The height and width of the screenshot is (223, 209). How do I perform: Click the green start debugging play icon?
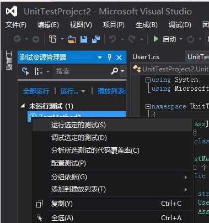tap(156, 39)
